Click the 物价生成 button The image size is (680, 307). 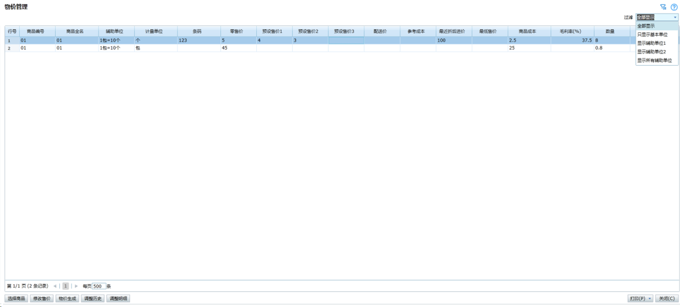pyautogui.click(x=68, y=298)
